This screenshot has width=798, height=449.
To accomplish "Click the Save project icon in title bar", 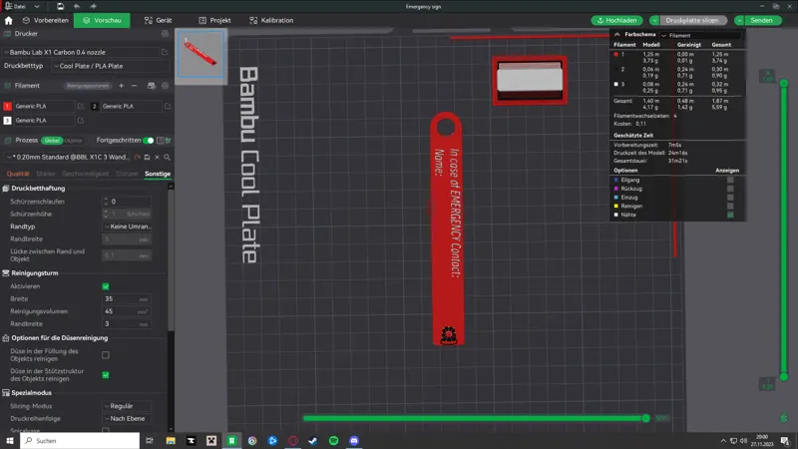I will [x=60, y=6].
